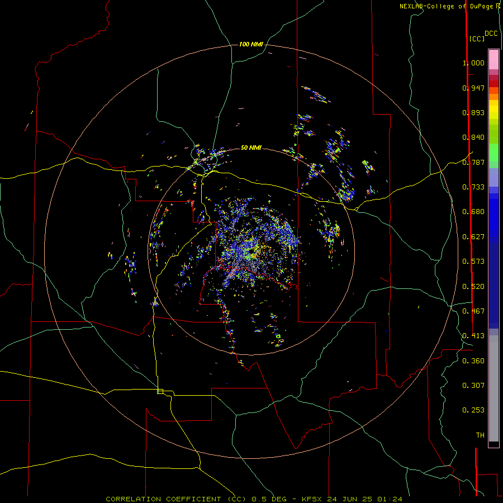503x503 pixels.
Task: Click the 0.573 colorbar value
Action: coord(473,262)
